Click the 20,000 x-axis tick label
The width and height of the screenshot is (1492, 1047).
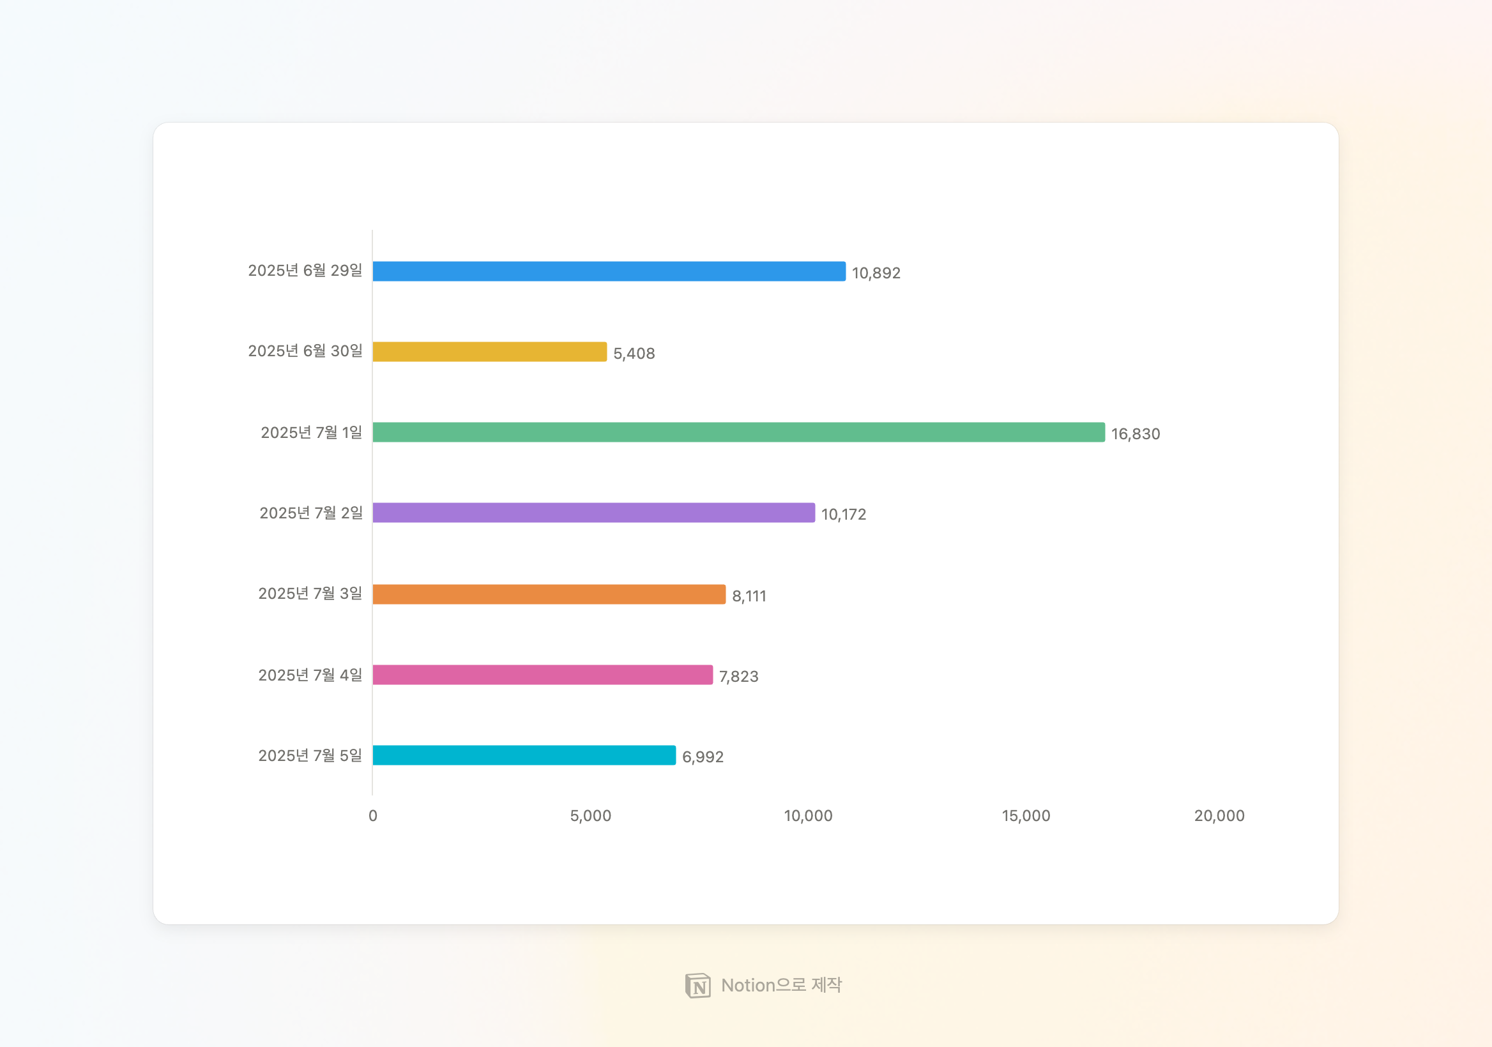(1219, 816)
